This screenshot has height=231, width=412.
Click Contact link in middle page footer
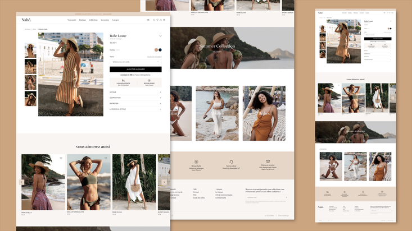[196, 192]
